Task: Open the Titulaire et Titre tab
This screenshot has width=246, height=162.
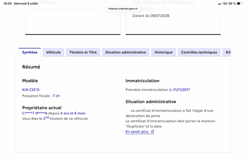Action: [83, 52]
